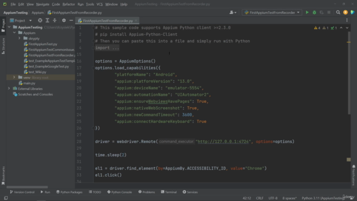The height and width of the screenshot is (201, 357).
Task: Click editor vertical scrollbar thumb
Action: (x=349, y=73)
